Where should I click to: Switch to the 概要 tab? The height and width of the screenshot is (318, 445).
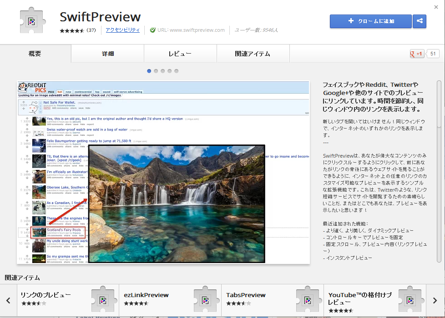pos(35,54)
